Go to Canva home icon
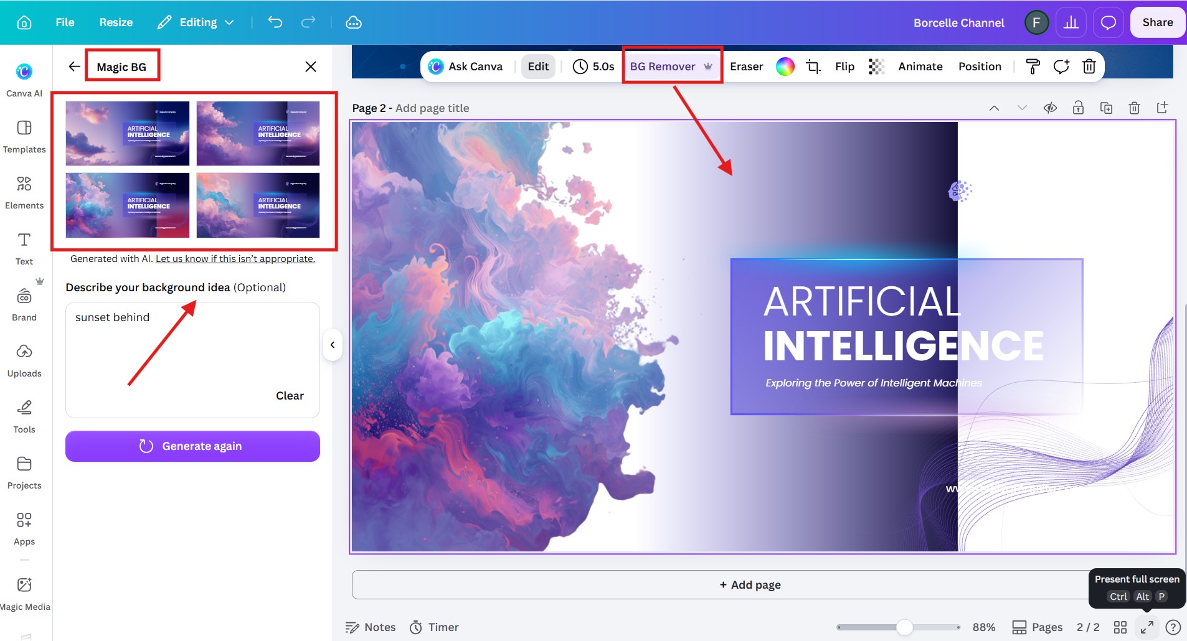Image resolution: width=1187 pixels, height=641 pixels. coord(24,22)
